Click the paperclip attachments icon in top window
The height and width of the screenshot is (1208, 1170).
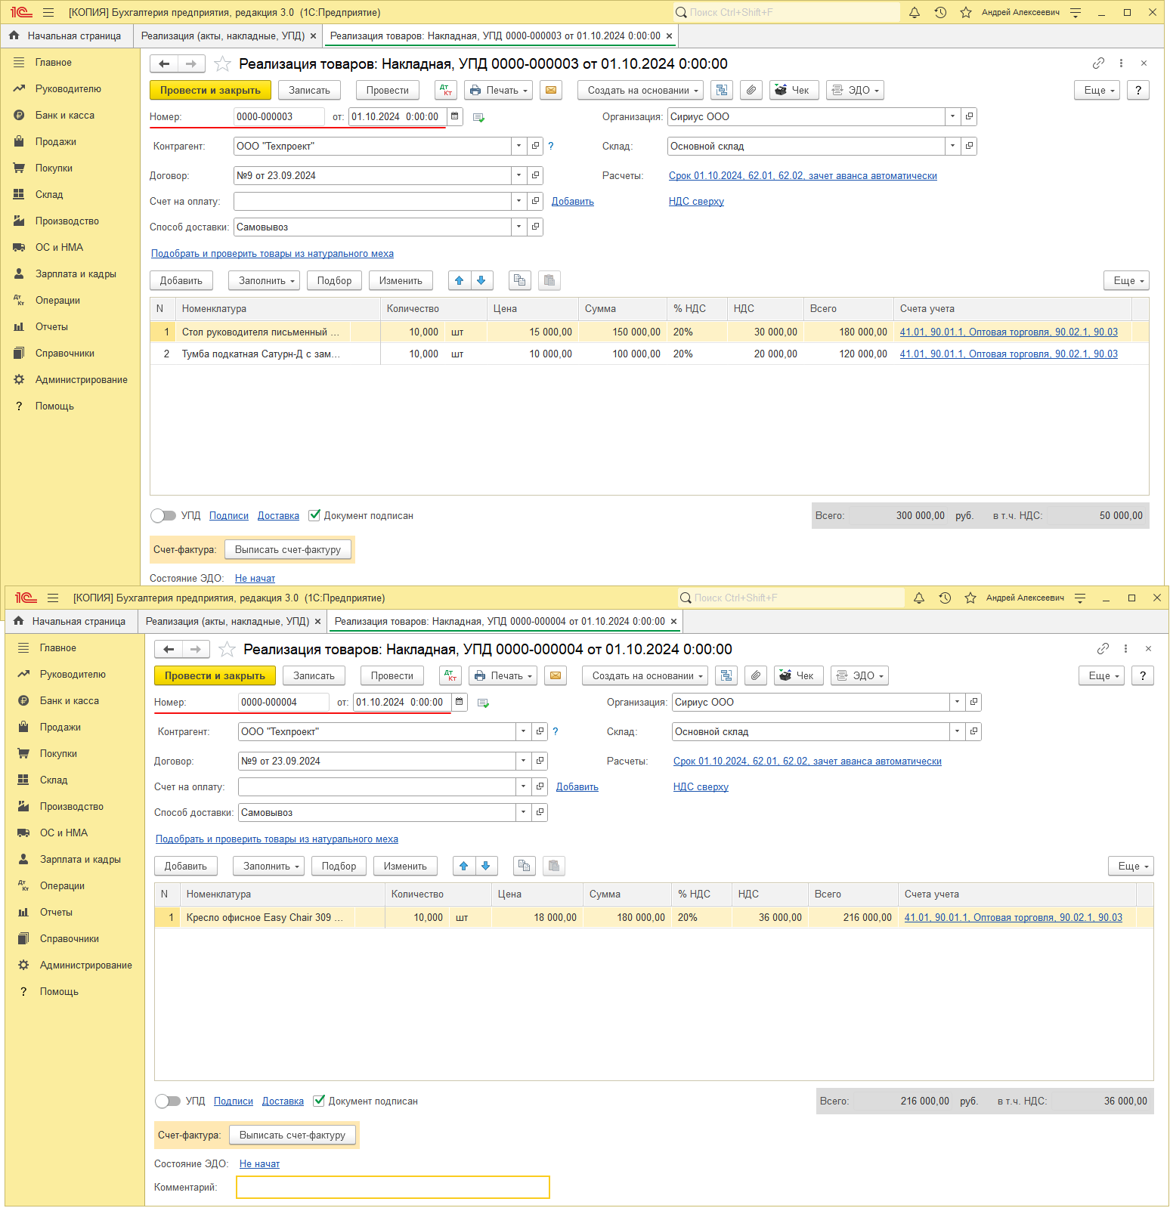751,90
